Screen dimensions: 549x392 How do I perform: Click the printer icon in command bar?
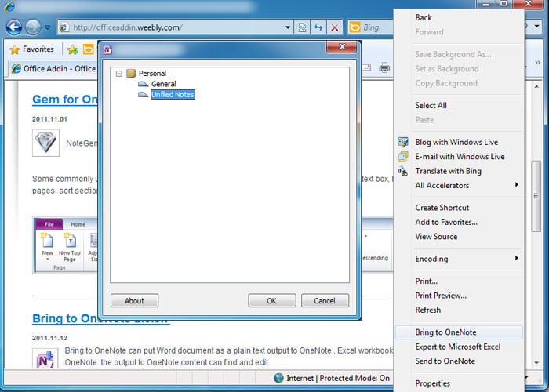click(x=384, y=67)
